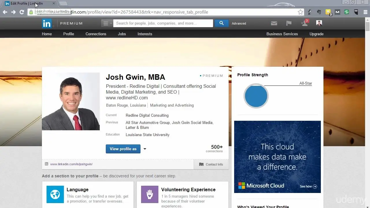Click the LinkedIn search input box

coord(163,23)
